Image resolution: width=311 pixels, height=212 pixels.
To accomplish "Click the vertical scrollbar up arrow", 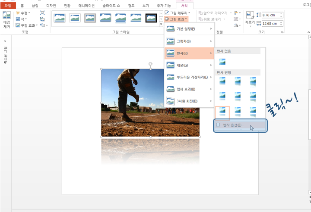I will [x=310, y=37].
